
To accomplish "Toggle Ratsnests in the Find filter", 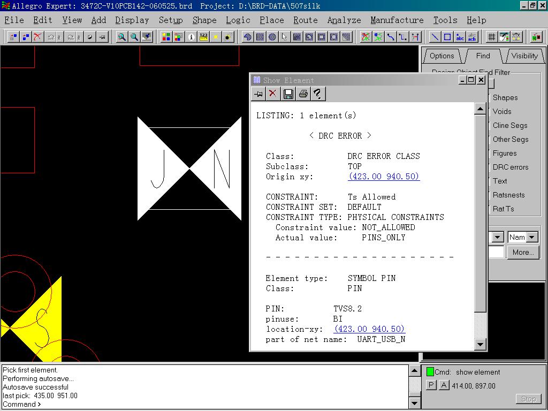I will click(x=508, y=195).
